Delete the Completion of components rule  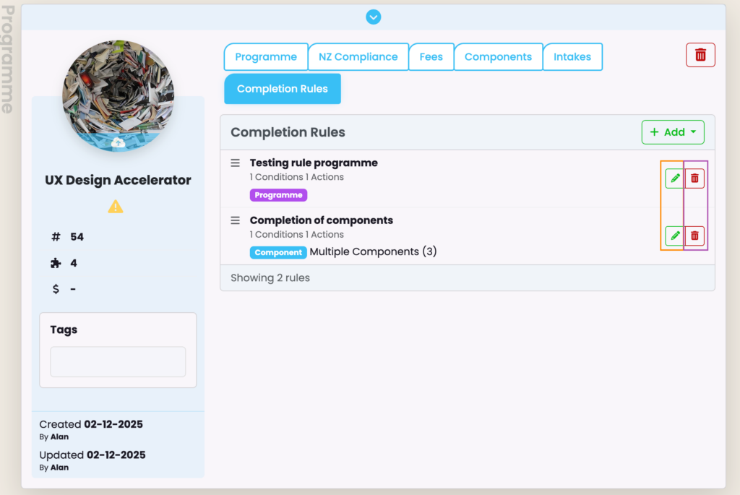coord(694,236)
